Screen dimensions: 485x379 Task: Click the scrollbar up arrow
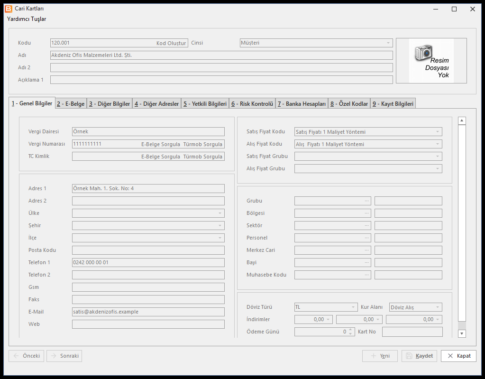[x=462, y=120]
